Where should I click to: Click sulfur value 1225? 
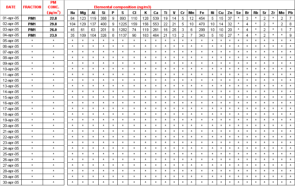pyautogui.click(x=123, y=24)
